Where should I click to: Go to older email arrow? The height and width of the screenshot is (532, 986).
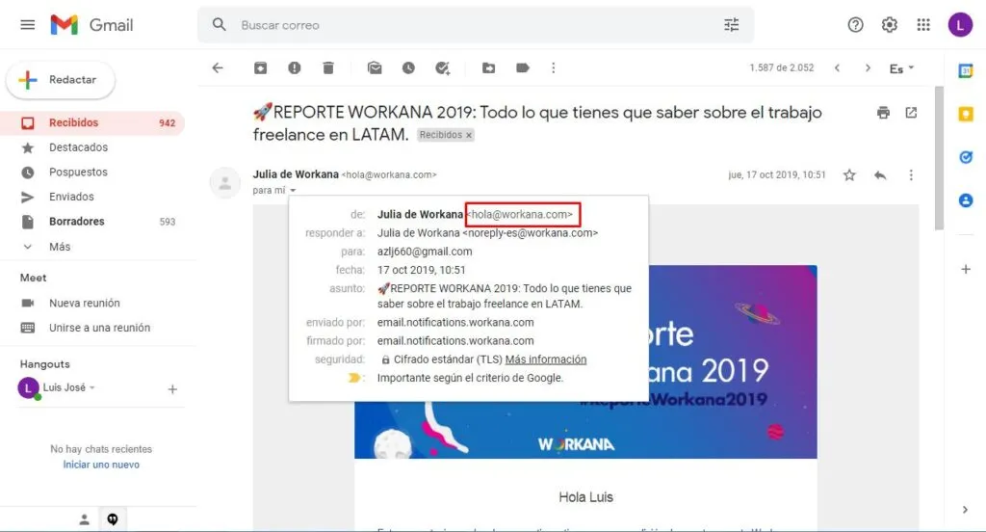(868, 68)
